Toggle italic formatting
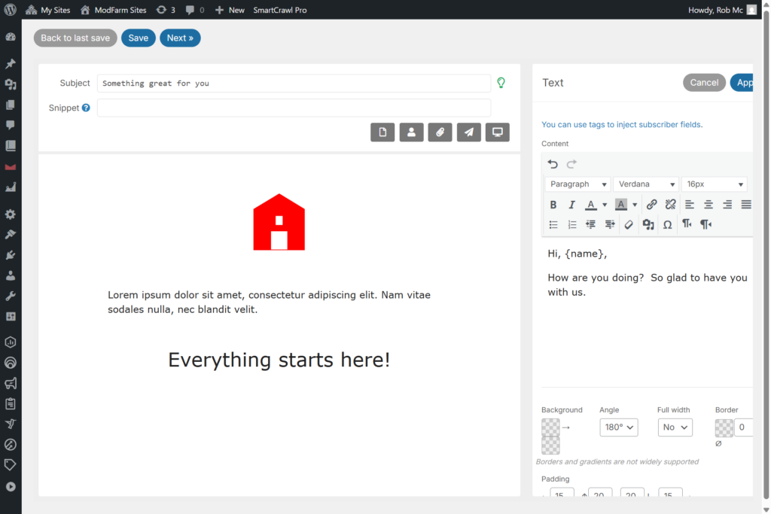Viewport: 771px width, 514px height. [x=571, y=205]
